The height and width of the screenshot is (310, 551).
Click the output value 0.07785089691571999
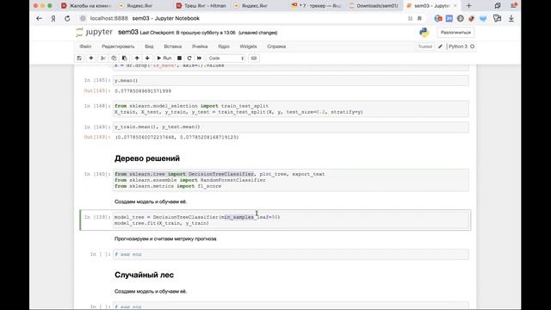pos(143,91)
